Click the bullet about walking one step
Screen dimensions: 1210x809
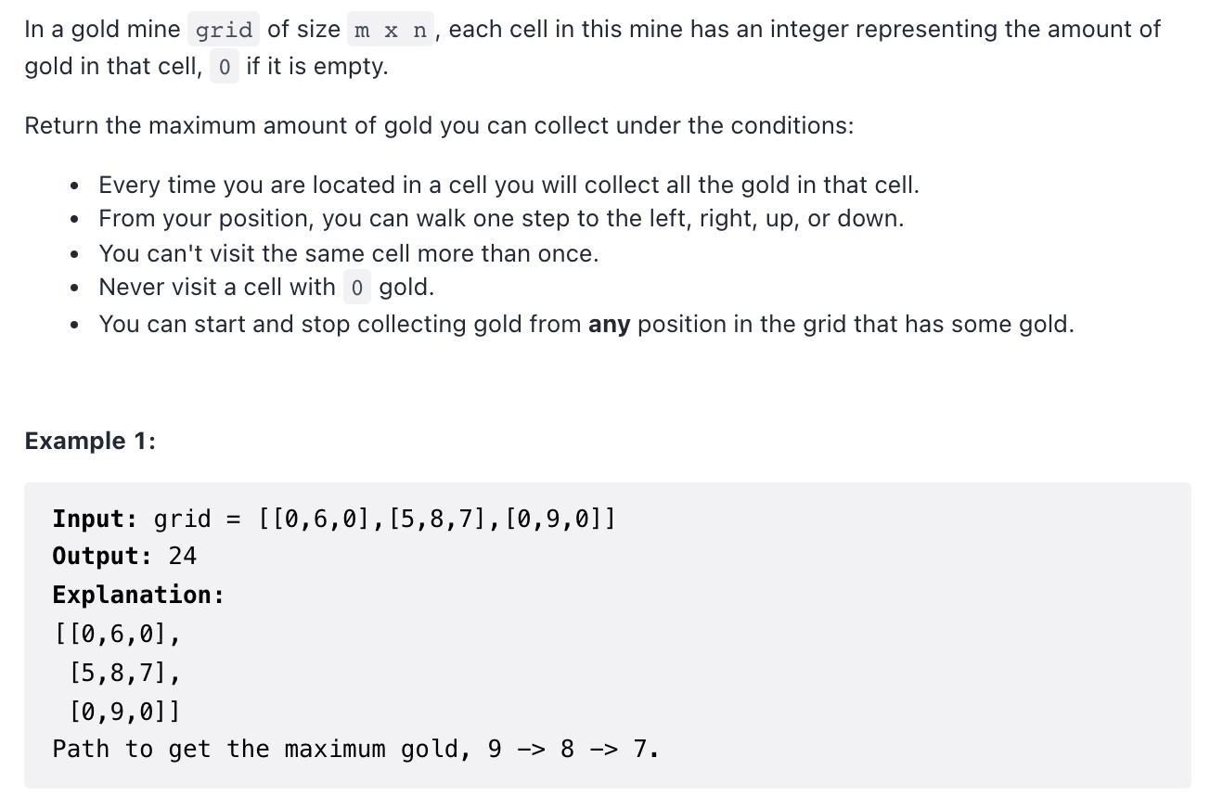[x=501, y=219]
